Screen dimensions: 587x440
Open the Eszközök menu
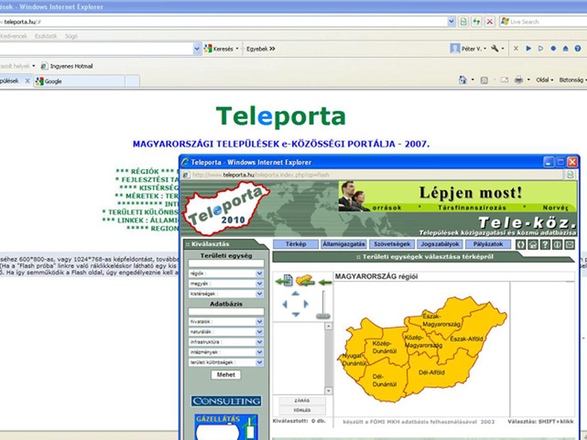(x=45, y=36)
